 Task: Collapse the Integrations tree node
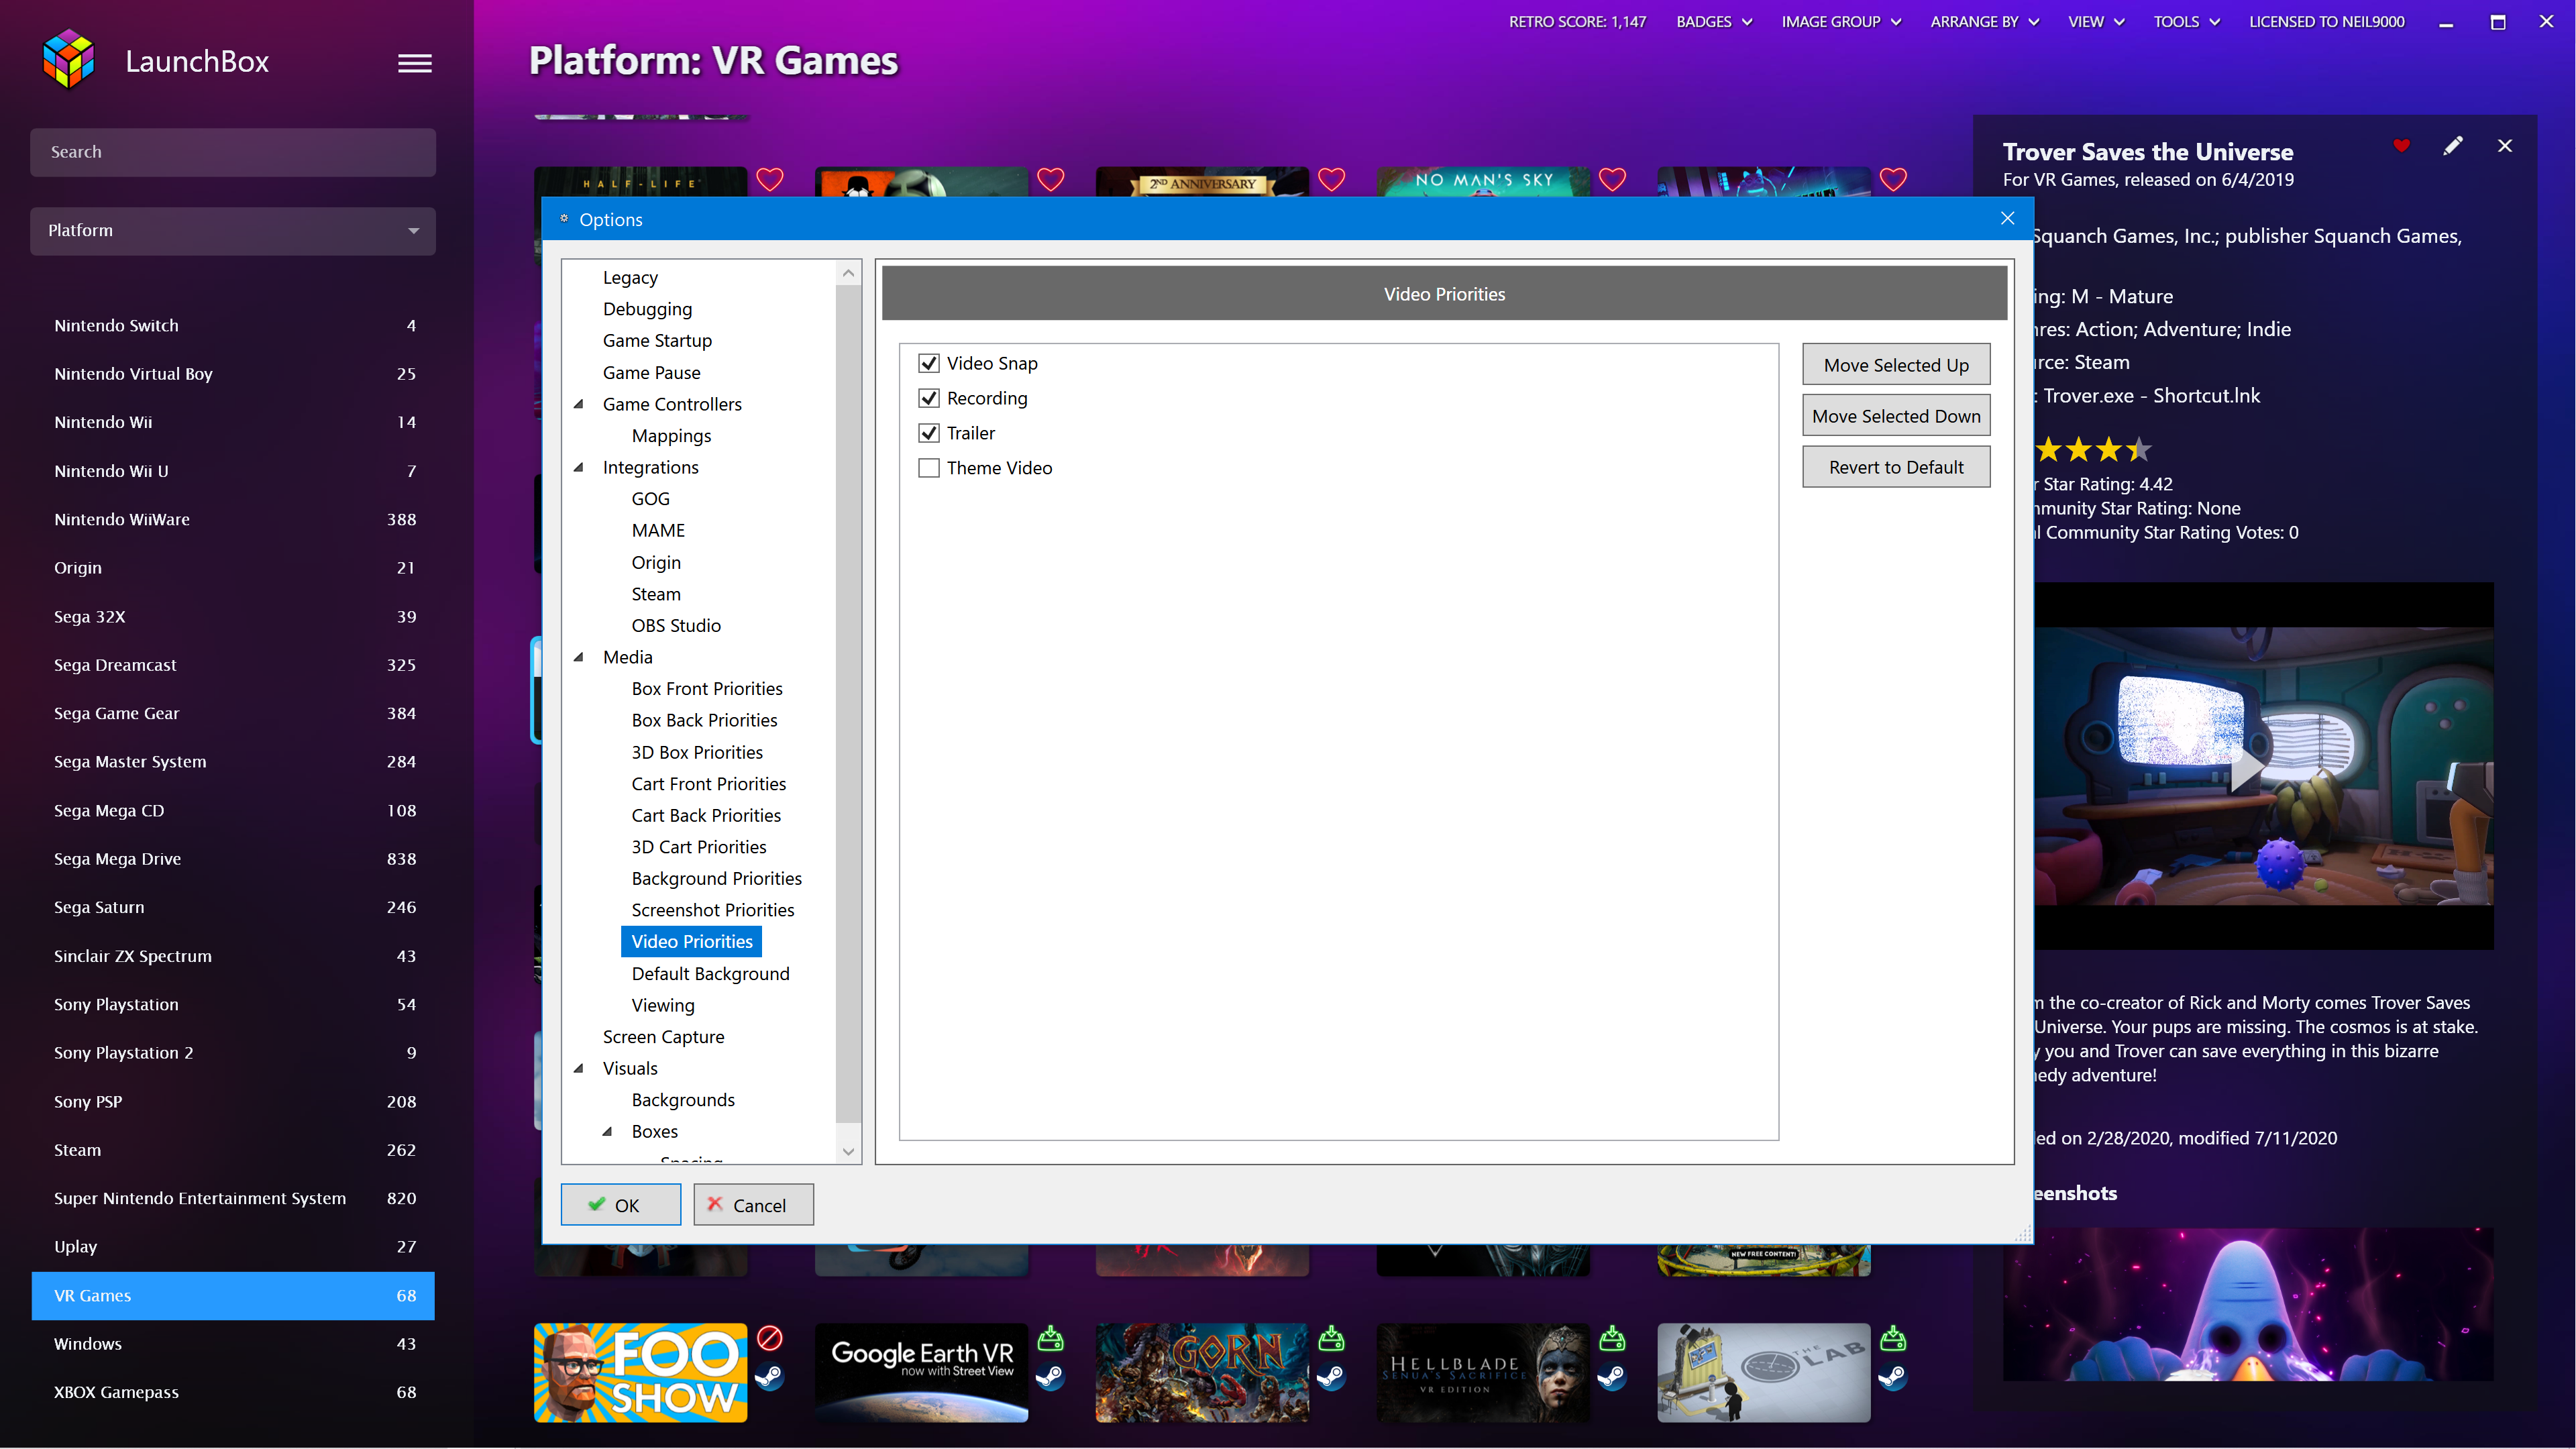[x=578, y=467]
